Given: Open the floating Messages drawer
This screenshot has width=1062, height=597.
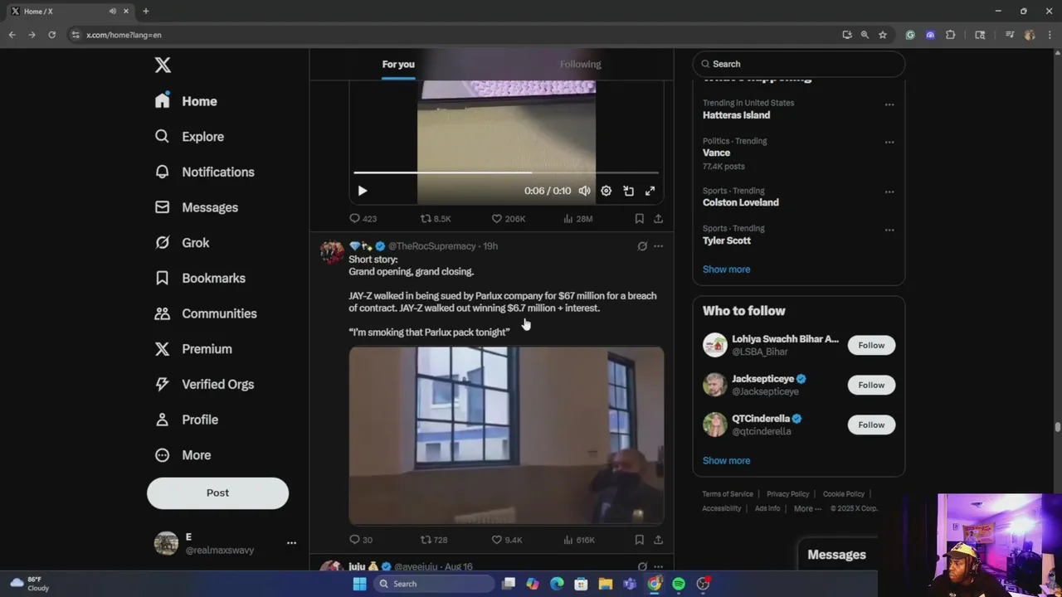Looking at the screenshot, I should pos(836,555).
